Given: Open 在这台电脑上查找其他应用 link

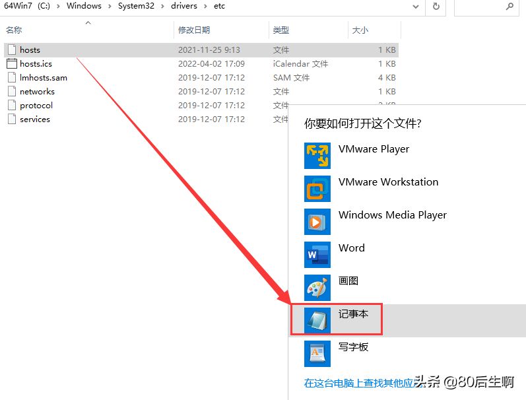Looking at the screenshot, I should 359,383.
